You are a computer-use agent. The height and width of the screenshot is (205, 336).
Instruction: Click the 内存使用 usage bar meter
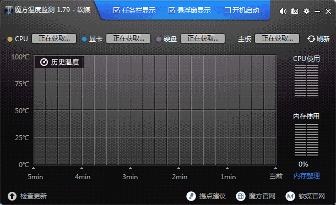(306, 140)
